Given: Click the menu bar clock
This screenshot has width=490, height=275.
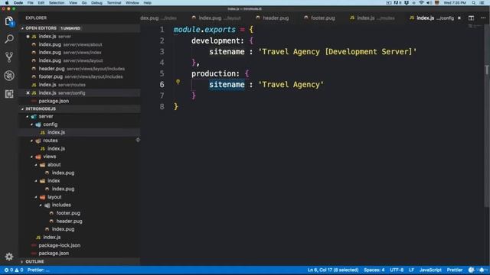Looking at the screenshot, I should (x=455, y=3).
